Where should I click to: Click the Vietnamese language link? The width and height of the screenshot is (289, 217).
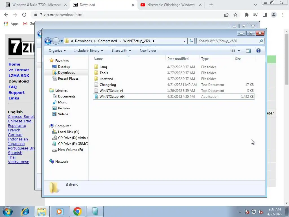click(18, 162)
